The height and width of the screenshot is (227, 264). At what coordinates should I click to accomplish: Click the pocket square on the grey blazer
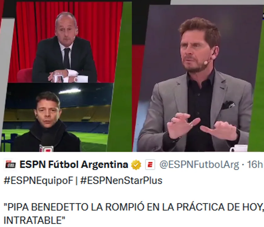click(x=228, y=105)
